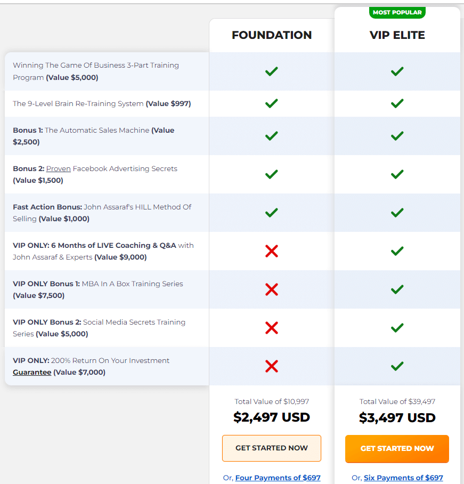Click VIP Elite checkmark for Automatic Sales Machine
The width and height of the screenshot is (464, 484).
point(397,136)
